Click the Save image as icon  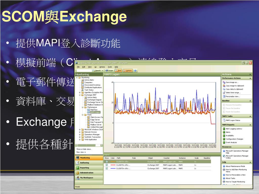point(224,82)
